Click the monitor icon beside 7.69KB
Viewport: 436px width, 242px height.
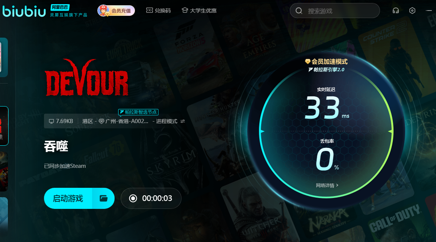(x=51, y=122)
